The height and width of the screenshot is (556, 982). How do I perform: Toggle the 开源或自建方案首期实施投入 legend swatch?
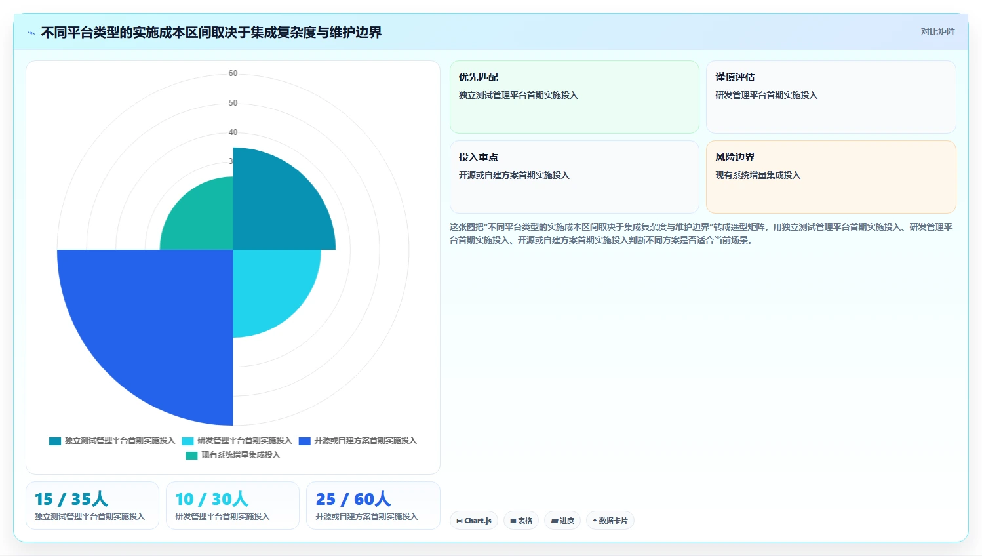pyautogui.click(x=304, y=441)
